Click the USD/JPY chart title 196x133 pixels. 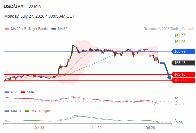[14, 6]
